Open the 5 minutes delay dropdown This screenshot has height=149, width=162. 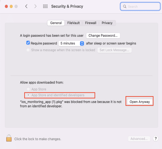coord(71,43)
